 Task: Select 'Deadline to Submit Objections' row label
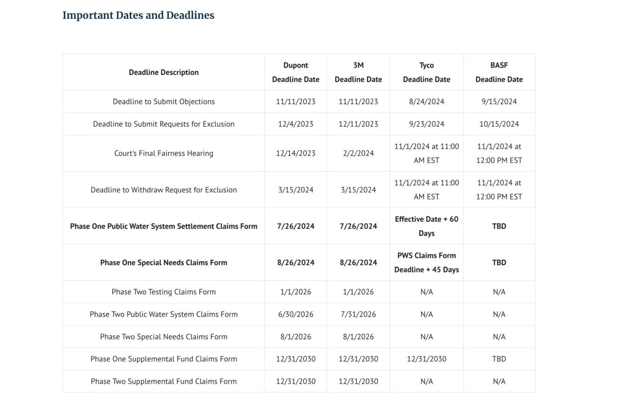tap(163, 102)
